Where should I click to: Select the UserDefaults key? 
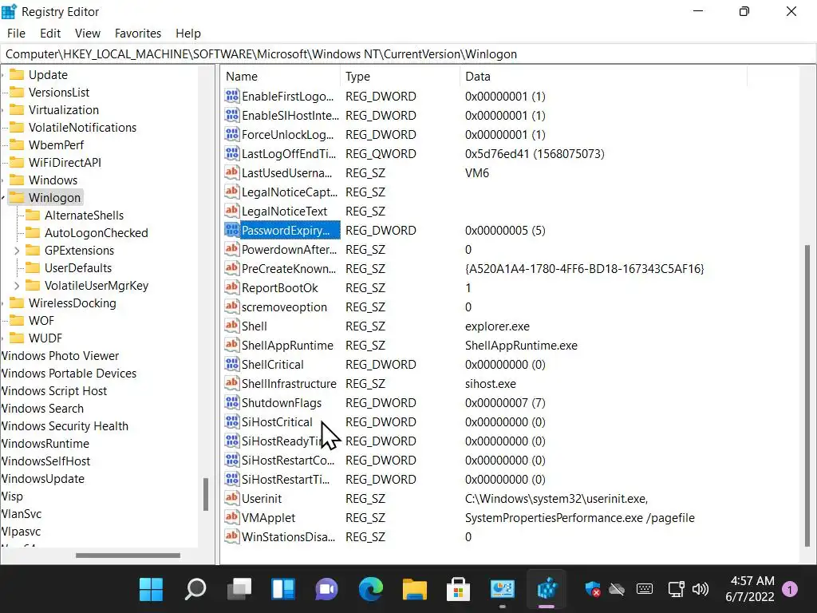click(78, 268)
